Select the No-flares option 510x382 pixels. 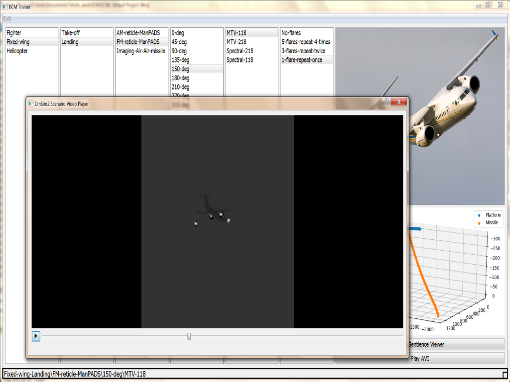[x=291, y=33]
